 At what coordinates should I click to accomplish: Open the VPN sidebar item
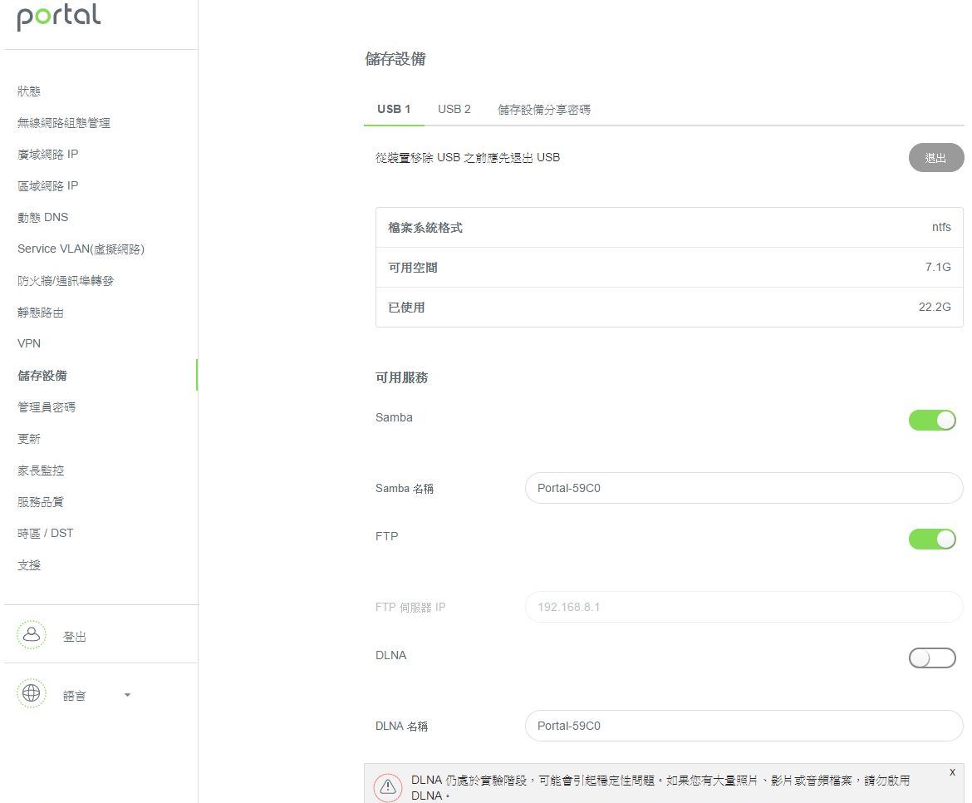point(29,343)
